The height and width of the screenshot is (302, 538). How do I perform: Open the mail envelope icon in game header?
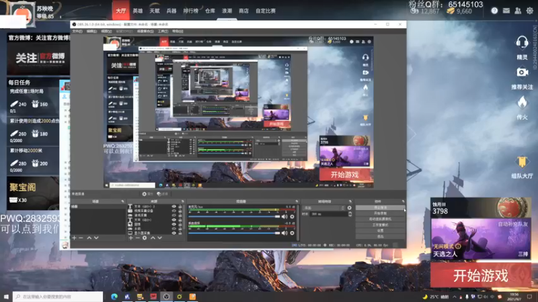click(x=506, y=11)
